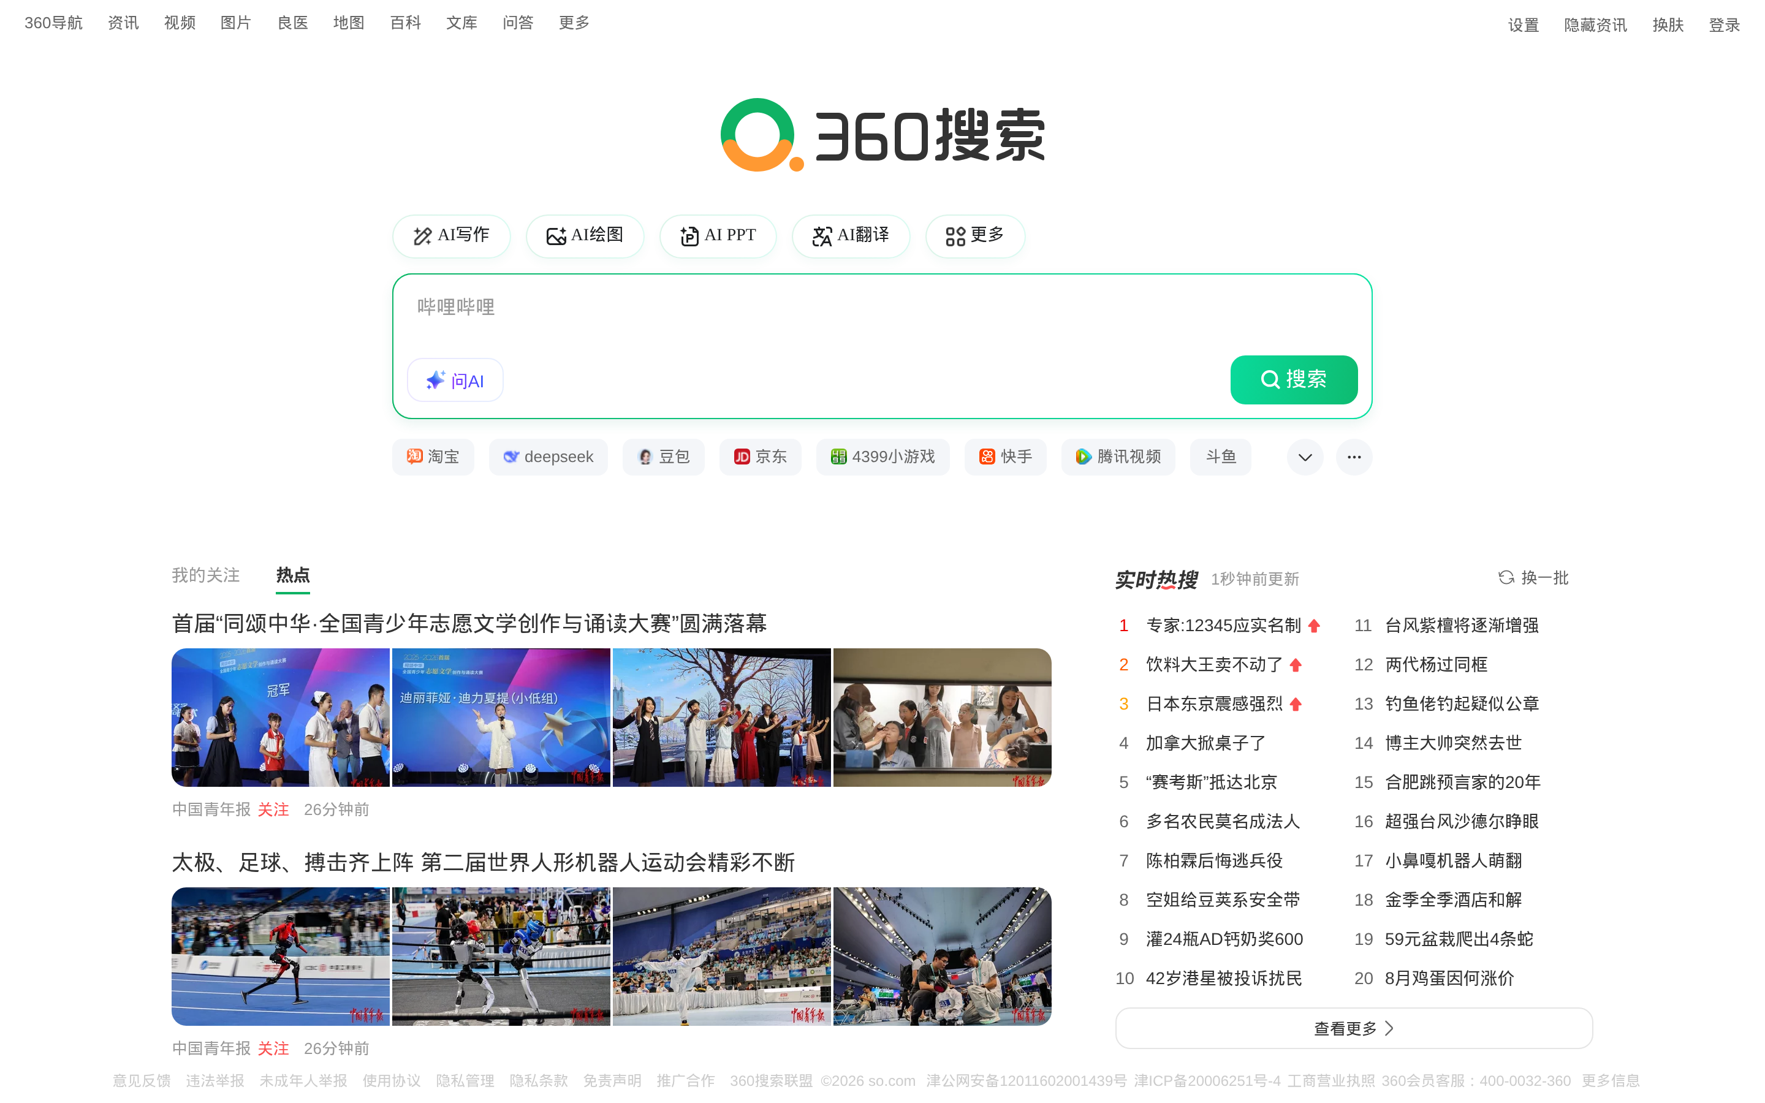Open headline about 青少年志愿文学创作与诵读大赛
Viewport: 1765px width, 1103px height.
coord(469,624)
